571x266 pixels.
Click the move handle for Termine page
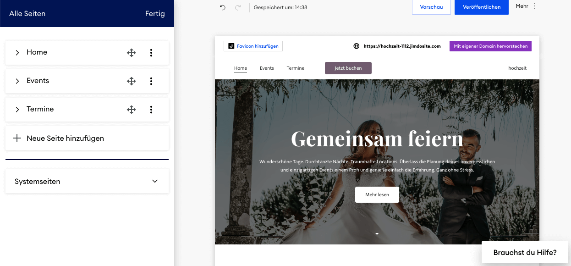[x=132, y=110]
